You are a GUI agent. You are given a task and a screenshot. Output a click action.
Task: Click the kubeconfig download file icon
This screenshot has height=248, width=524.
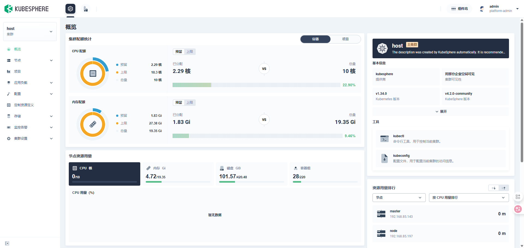[385, 158]
